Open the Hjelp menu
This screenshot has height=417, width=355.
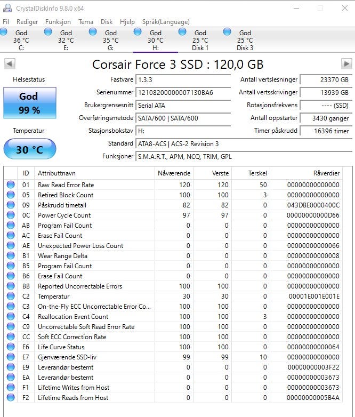point(127,22)
